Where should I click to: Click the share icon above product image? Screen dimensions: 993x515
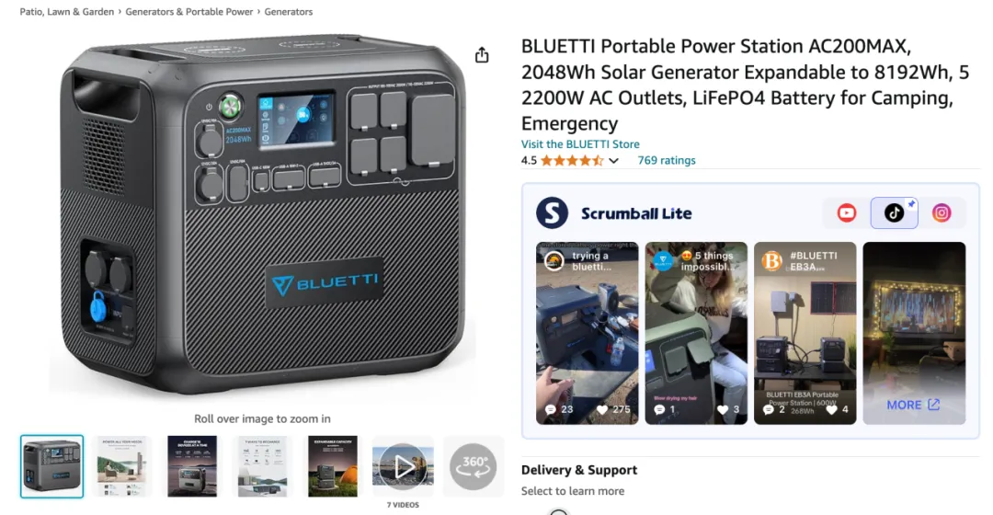coord(482,55)
